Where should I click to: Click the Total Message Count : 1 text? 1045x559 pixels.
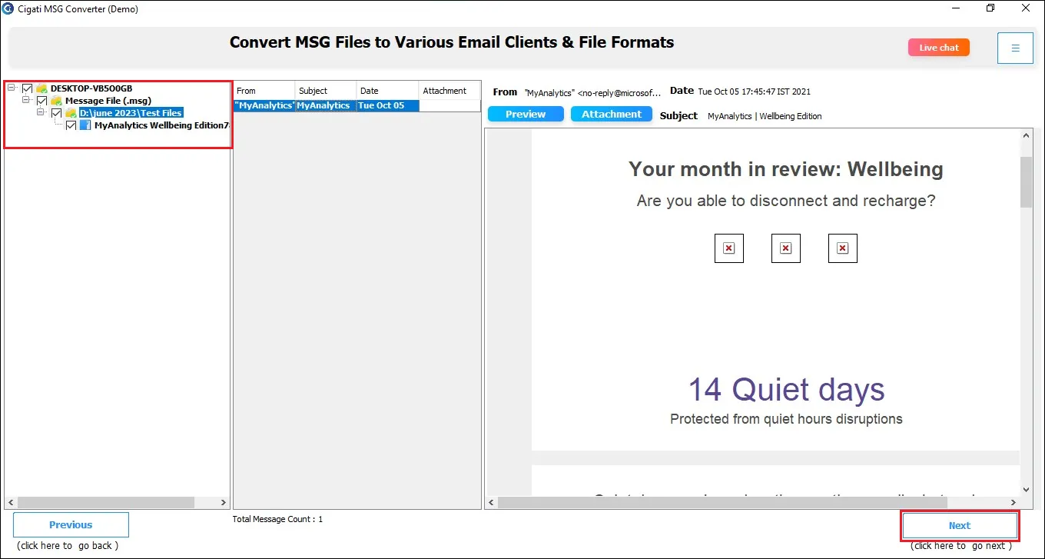point(277,519)
